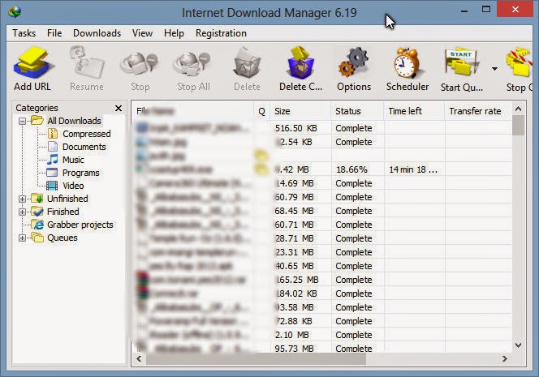Select the Programs category icon

pyautogui.click(x=52, y=173)
